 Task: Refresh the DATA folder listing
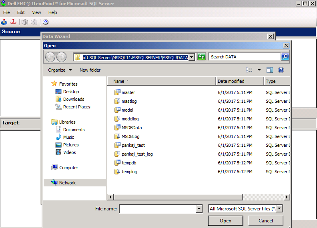pos(201,57)
